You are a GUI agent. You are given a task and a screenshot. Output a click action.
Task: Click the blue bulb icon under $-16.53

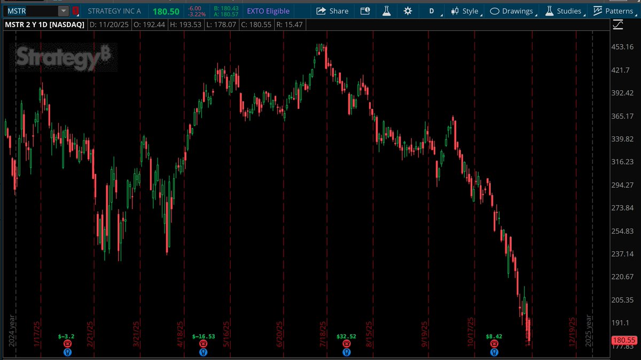[204, 352]
